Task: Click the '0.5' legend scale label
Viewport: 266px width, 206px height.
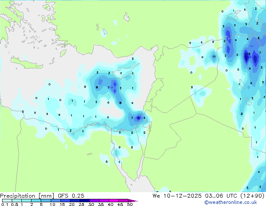Action: pos(15,204)
